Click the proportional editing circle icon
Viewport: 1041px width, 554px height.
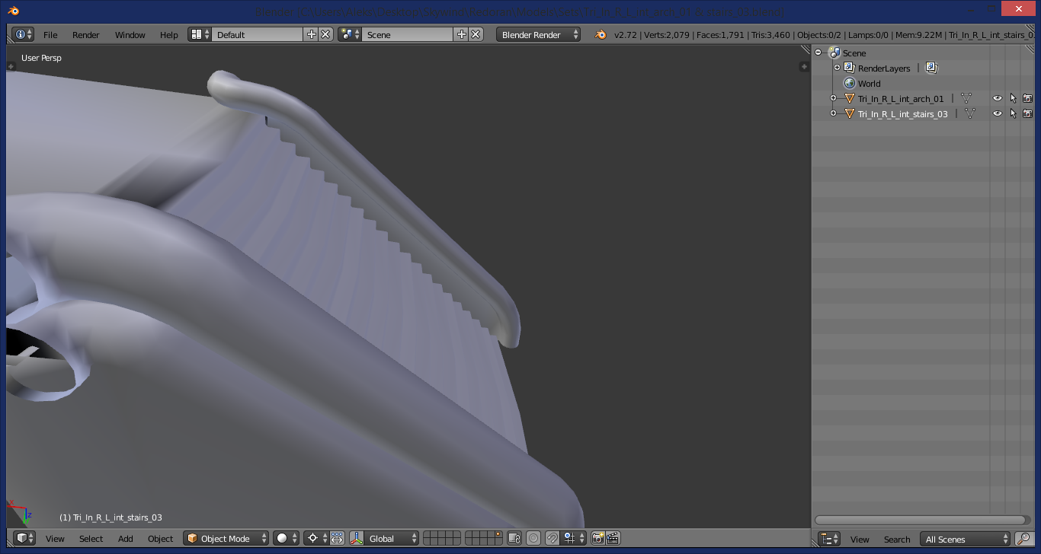(x=533, y=538)
